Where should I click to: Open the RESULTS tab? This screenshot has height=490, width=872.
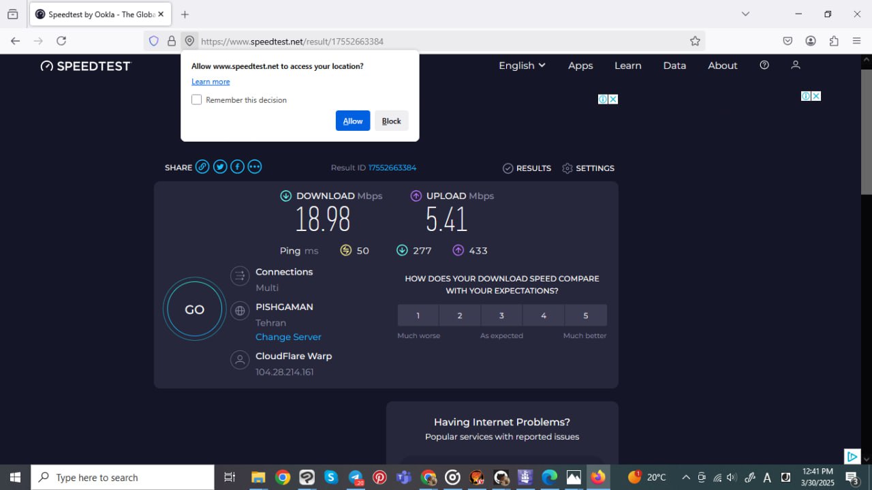click(527, 168)
